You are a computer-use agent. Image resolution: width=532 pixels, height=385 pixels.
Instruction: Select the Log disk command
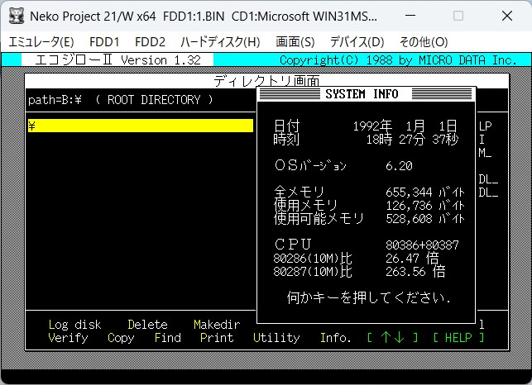click(74, 325)
